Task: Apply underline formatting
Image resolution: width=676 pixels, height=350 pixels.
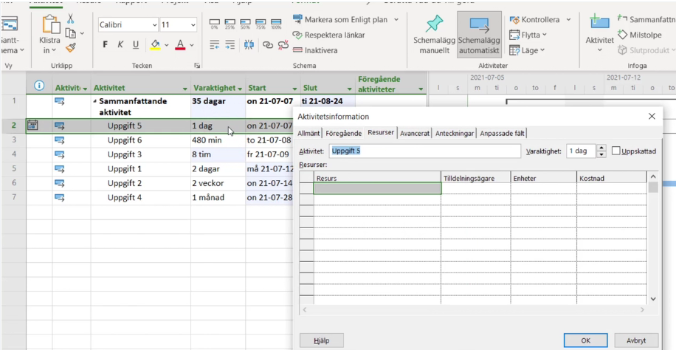Action: click(135, 45)
